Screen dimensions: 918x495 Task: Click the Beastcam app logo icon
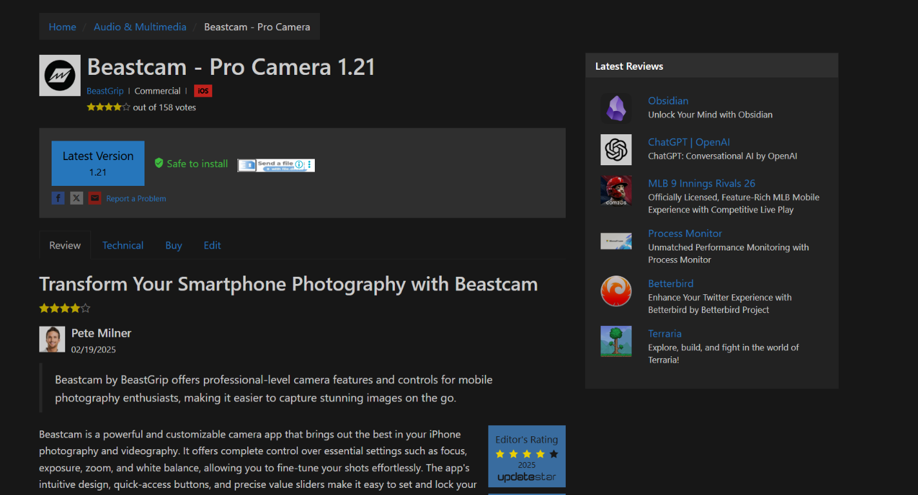[x=60, y=76]
